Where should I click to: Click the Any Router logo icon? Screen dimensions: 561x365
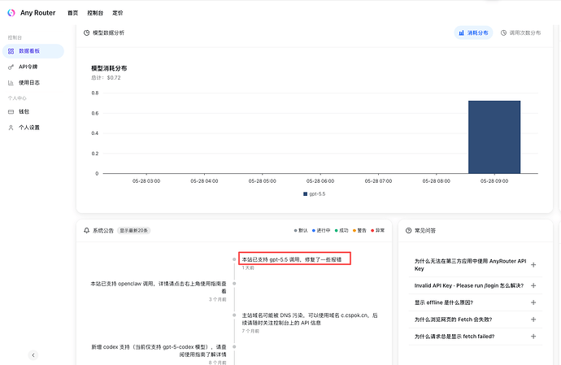11,13
